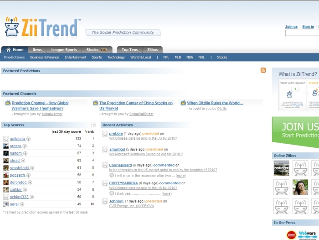Select Business & Finance predictions
The height and width of the screenshot is (240, 319).
45,57
